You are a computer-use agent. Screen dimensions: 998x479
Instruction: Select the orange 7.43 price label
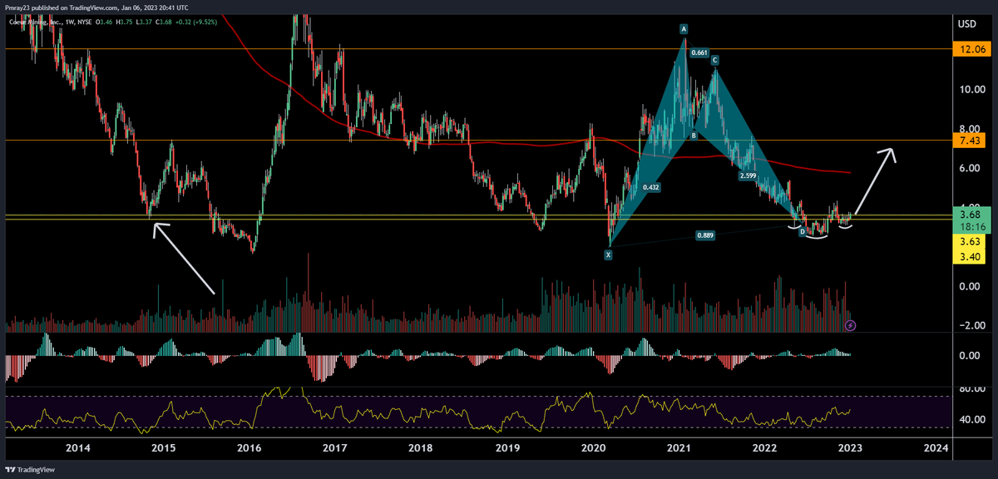pyautogui.click(x=974, y=142)
